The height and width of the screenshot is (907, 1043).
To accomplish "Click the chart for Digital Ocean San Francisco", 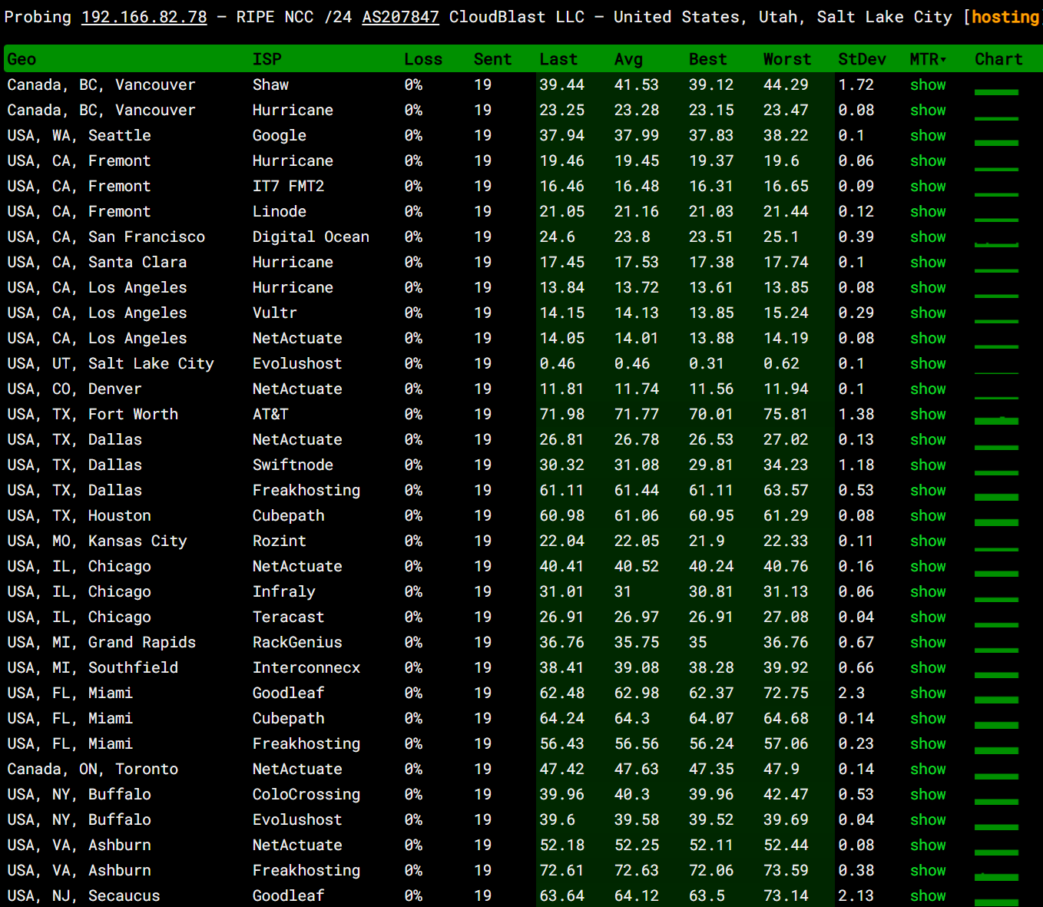I will [x=996, y=243].
